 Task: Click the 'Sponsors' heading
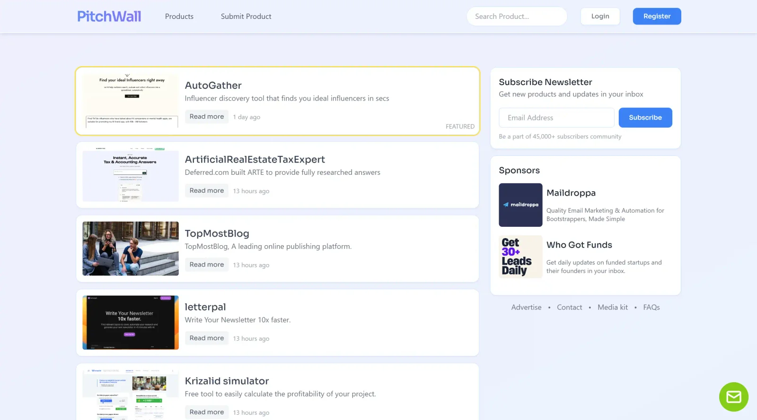(x=519, y=171)
